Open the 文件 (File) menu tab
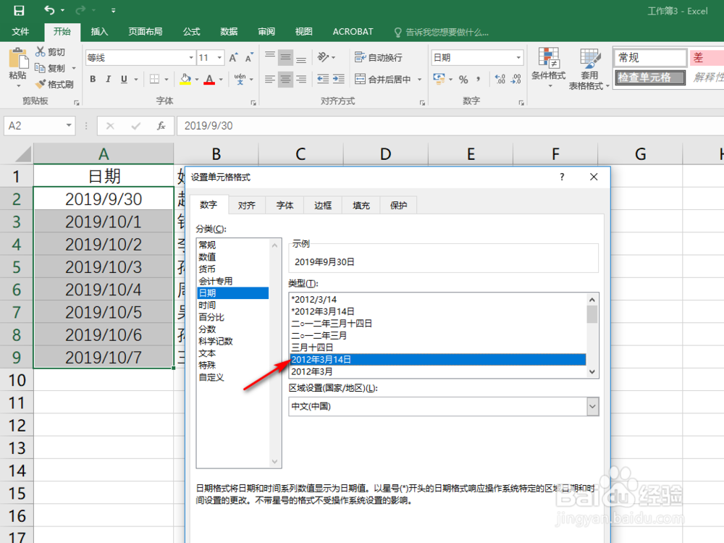Image resolution: width=724 pixels, height=543 pixels. pos(20,31)
